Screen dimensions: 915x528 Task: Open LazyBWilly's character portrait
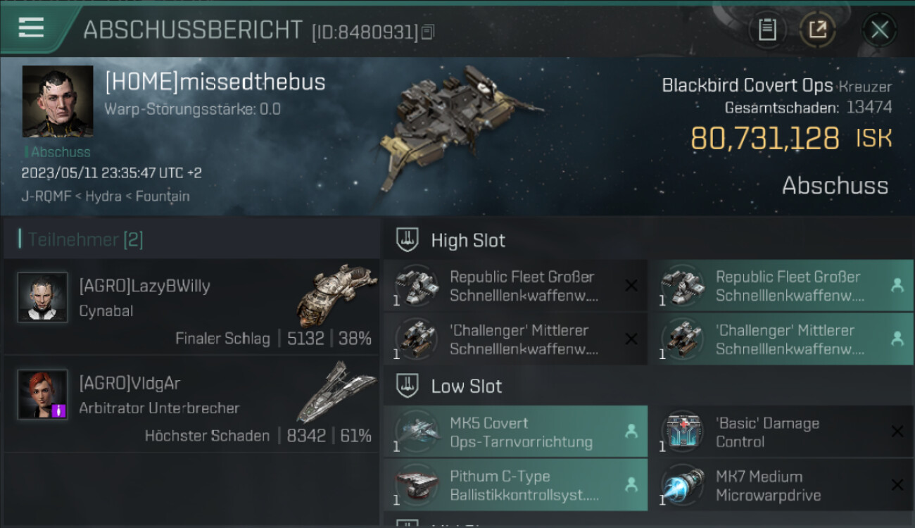(42, 298)
